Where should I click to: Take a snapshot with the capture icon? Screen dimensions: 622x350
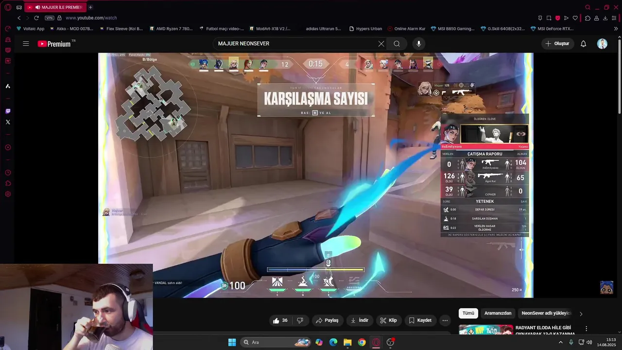(549, 18)
